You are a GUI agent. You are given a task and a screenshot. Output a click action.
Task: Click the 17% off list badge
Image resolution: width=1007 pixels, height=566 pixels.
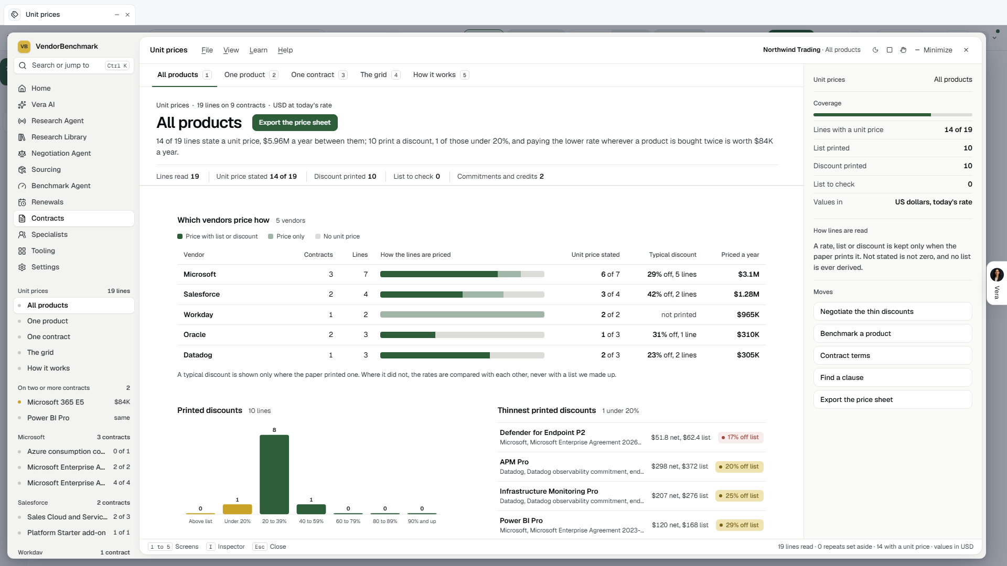click(x=740, y=438)
